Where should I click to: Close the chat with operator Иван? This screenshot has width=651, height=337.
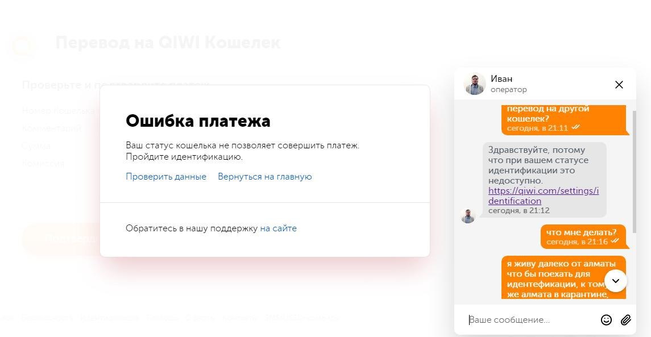pyautogui.click(x=619, y=85)
